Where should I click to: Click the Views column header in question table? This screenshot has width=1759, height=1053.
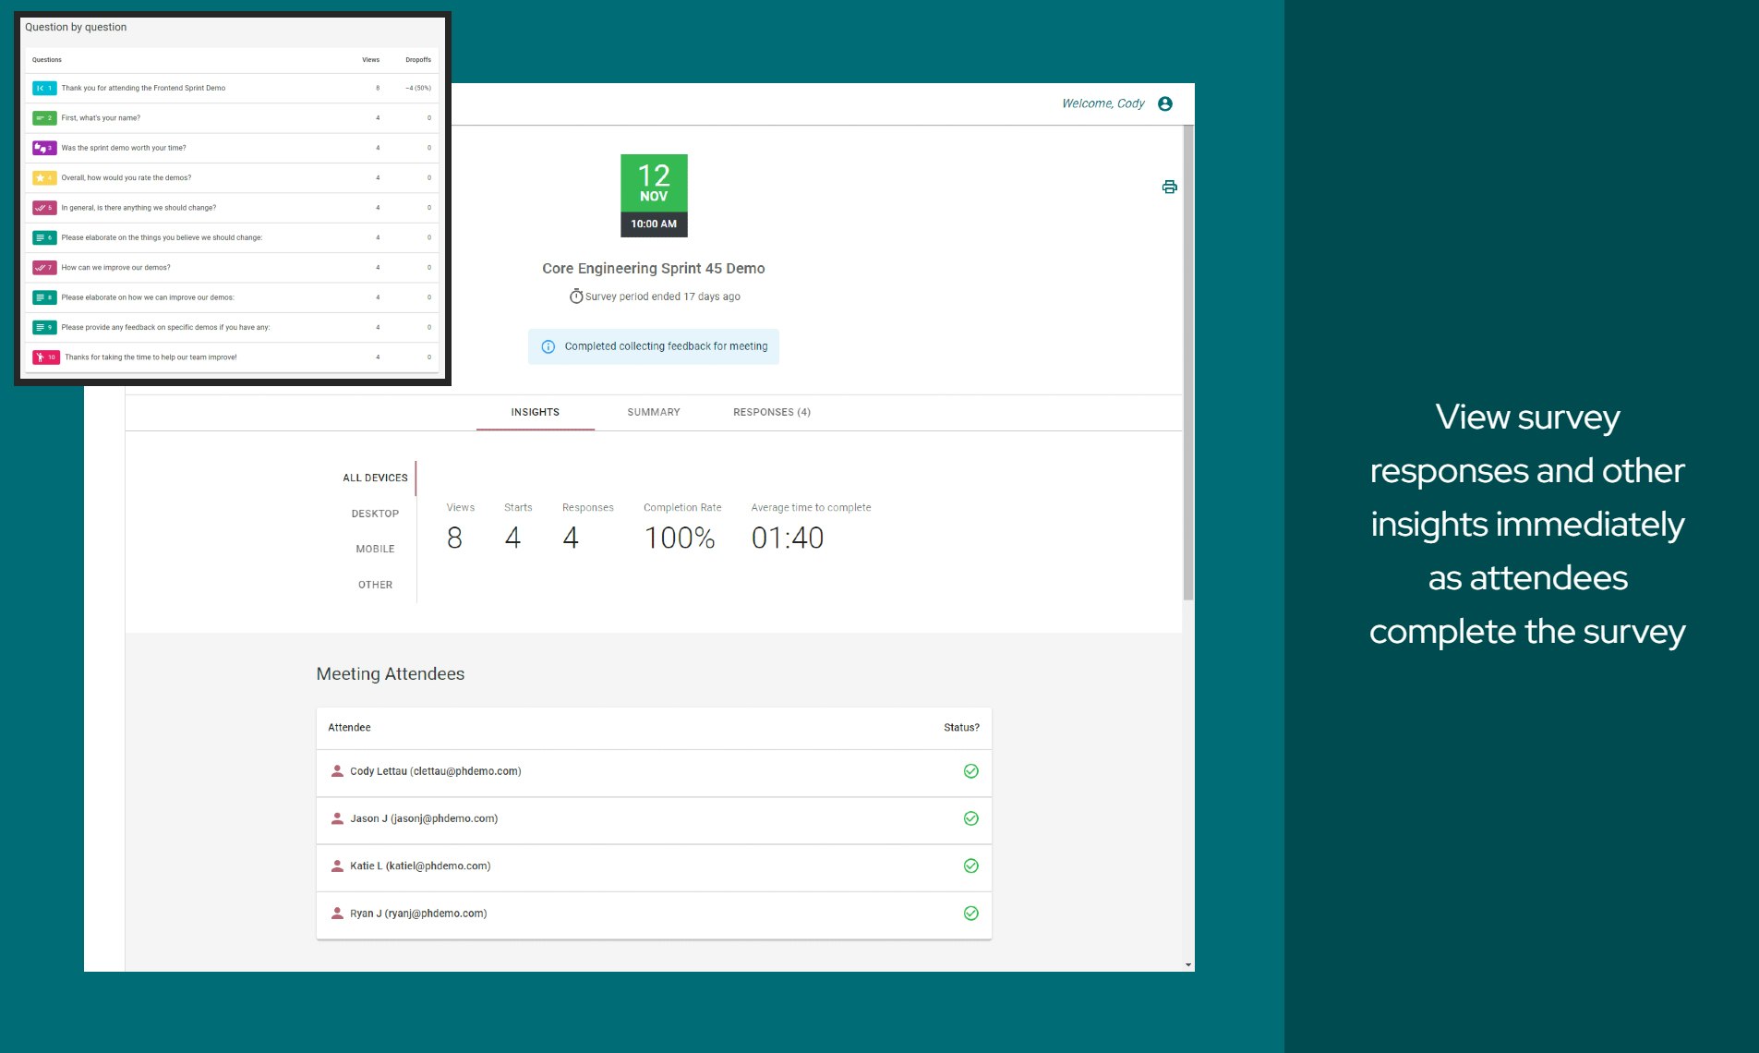370,60
